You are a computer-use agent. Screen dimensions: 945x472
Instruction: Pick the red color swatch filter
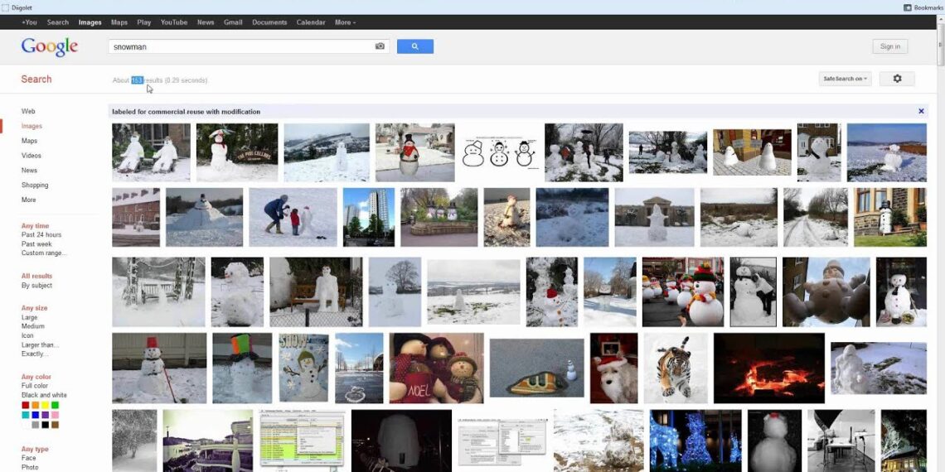click(26, 405)
